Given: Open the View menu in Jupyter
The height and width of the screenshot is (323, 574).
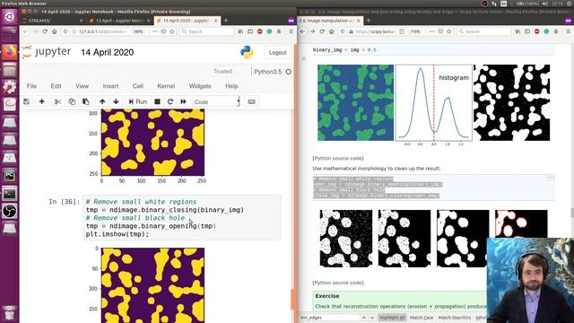Looking at the screenshot, I should tap(82, 86).
